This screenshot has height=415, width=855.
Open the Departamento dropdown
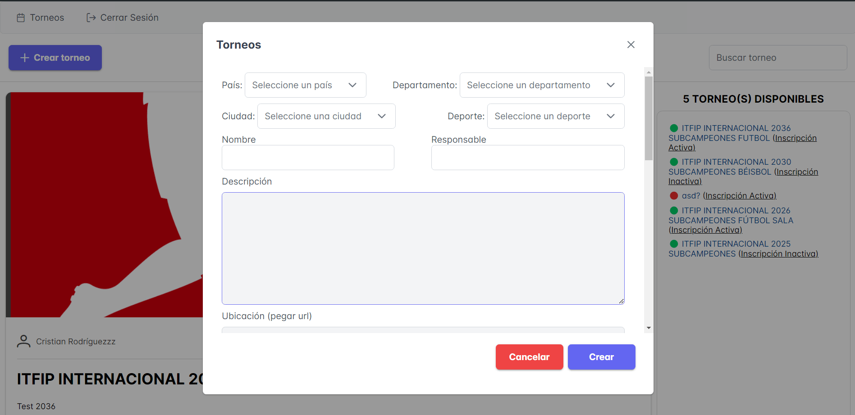pyautogui.click(x=542, y=85)
